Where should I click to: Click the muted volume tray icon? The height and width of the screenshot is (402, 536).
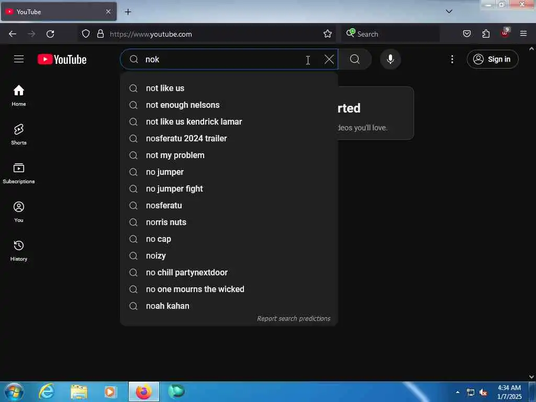pos(483,393)
